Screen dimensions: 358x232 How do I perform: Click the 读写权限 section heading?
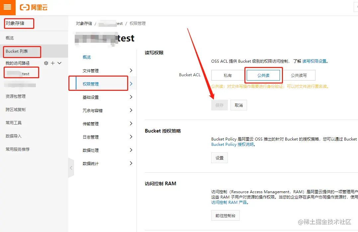pyautogui.click(x=154, y=53)
